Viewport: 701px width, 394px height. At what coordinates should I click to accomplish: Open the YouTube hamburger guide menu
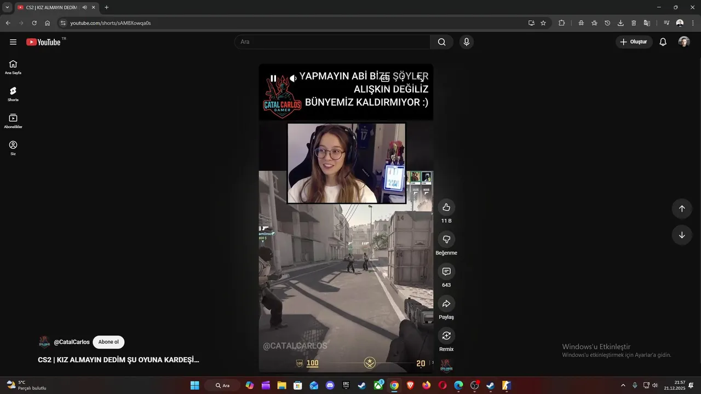13,42
